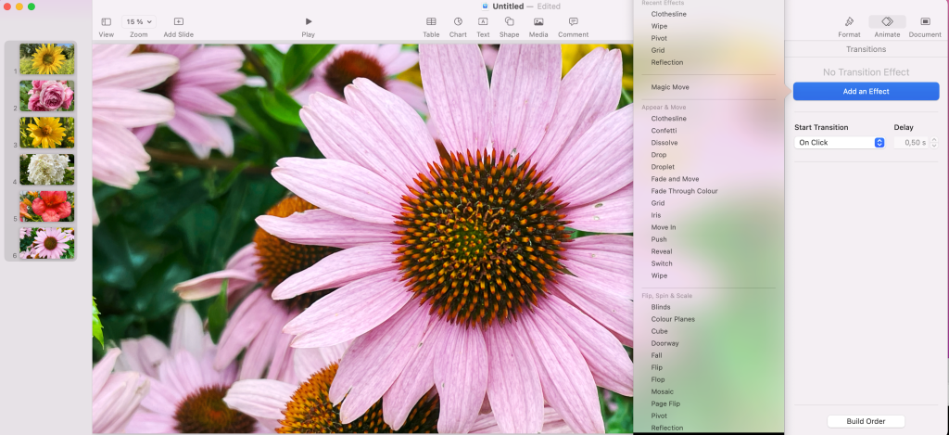Open the Media insertion icon
This screenshot has width=949, height=435.
[x=538, y=22]
